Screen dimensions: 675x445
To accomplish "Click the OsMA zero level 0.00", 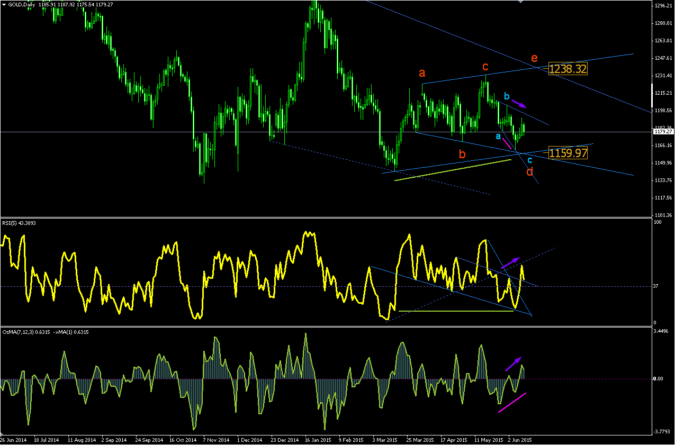I will coord(658,379).
